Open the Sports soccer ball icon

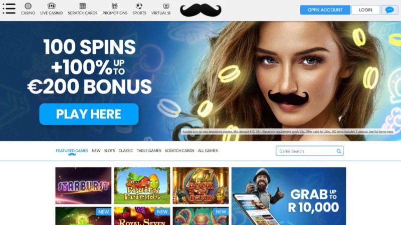pos(139,6)
